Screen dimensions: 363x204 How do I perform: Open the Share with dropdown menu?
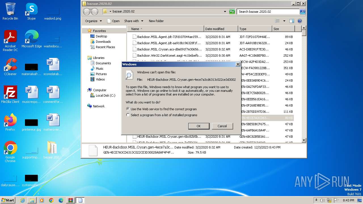coord(134,21)
